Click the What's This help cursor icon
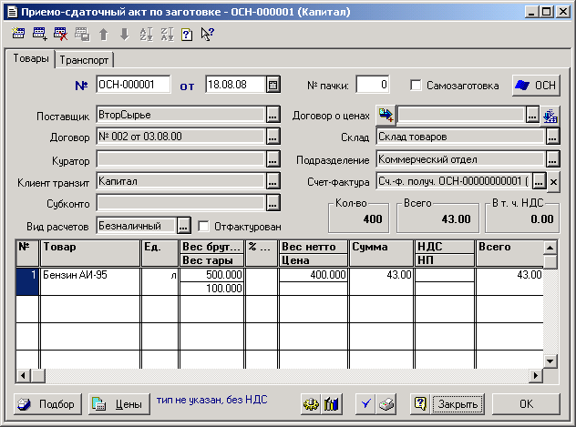The height and width of the screenshot is (427, 576). (x=207, y=35)
